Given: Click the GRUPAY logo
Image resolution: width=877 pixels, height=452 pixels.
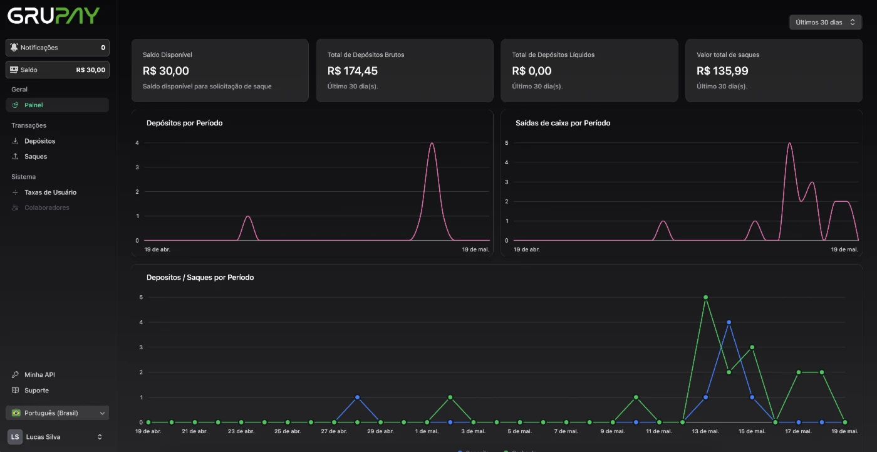Looking at the screenshot, I should point(54,16).
